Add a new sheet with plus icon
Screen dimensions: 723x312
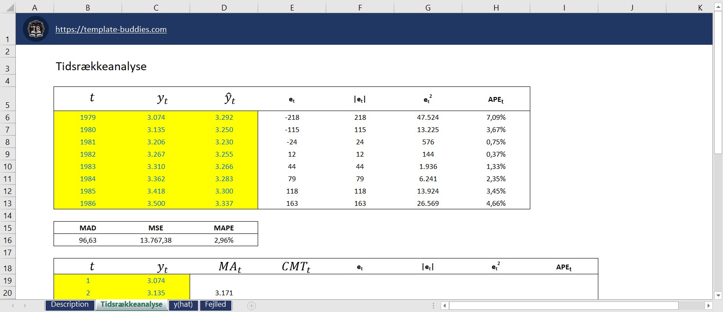click(x=251, y=305)
